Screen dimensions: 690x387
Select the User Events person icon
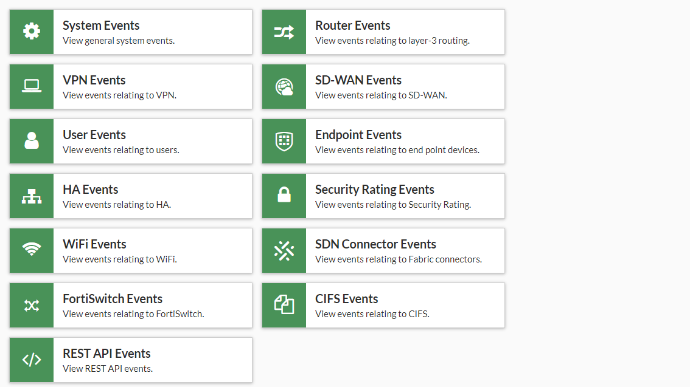pos(31,141)
